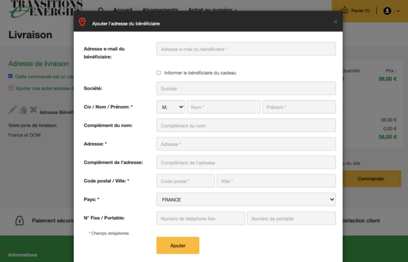
Task: Close the beneficiary address dialog
Action: (335, 22)
